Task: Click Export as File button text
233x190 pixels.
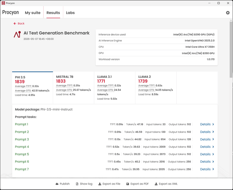Action: pyautogui.click(x=111, y=184)
